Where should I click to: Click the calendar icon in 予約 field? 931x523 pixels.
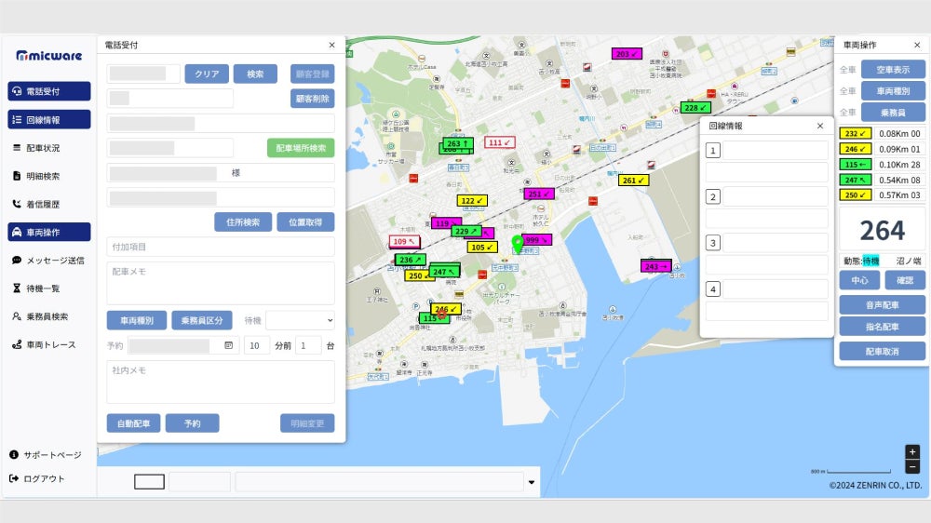[x=229, y=345]
